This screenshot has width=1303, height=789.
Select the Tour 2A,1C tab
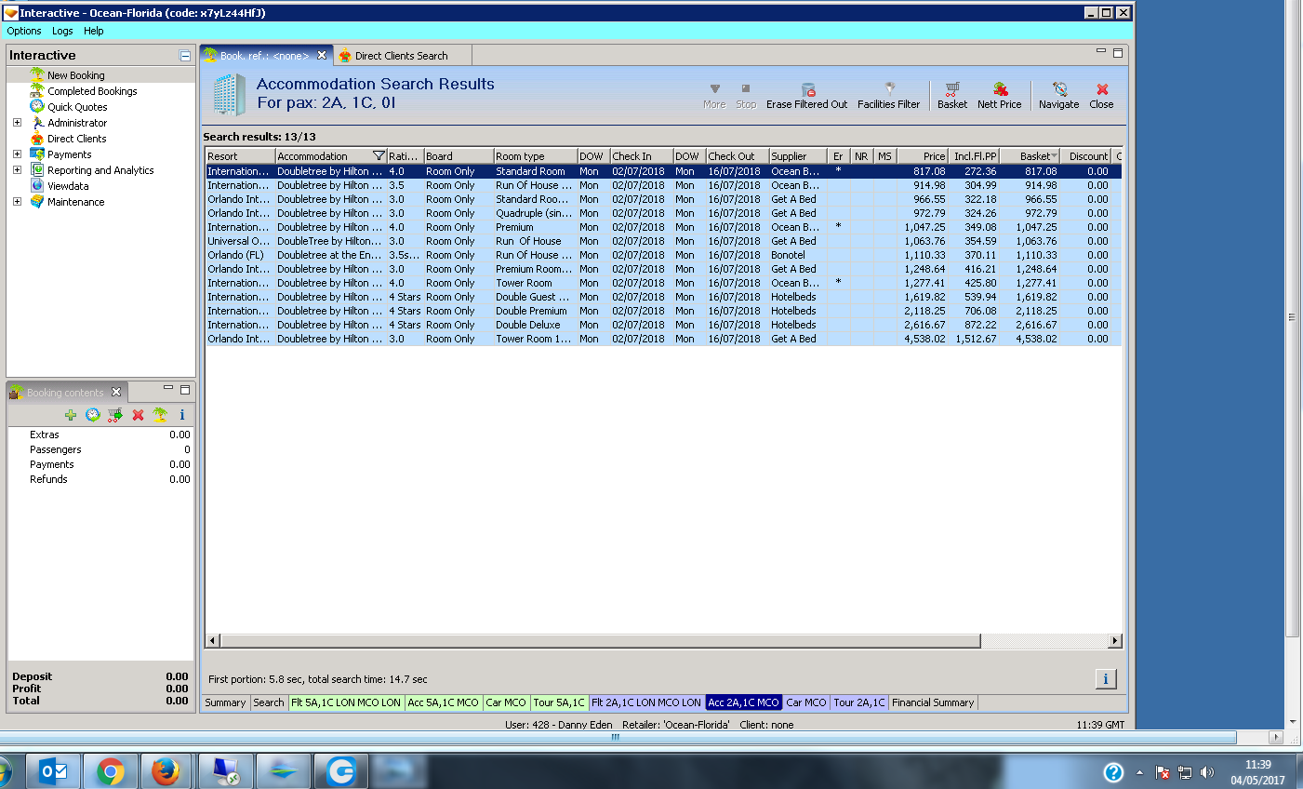tap(859, 702)
